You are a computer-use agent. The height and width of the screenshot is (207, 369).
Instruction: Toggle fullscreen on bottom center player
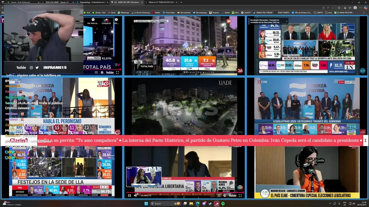(x=240, y=195)
